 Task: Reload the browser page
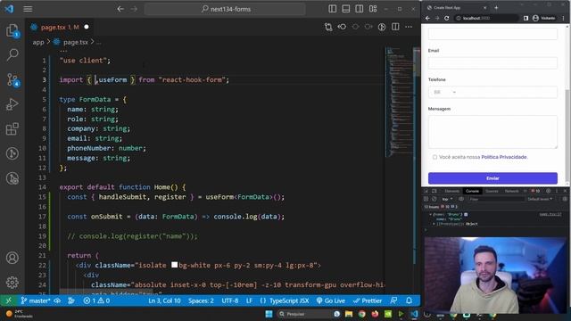(x=446, y=18)
